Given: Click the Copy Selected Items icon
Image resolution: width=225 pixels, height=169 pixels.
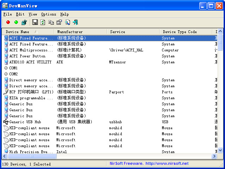Looking at the screenshot, I should tap(51, 22).
